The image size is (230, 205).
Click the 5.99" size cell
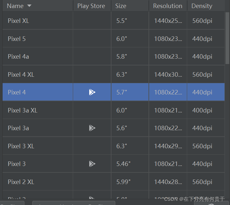pyautogui.click(x=130, y=182)
